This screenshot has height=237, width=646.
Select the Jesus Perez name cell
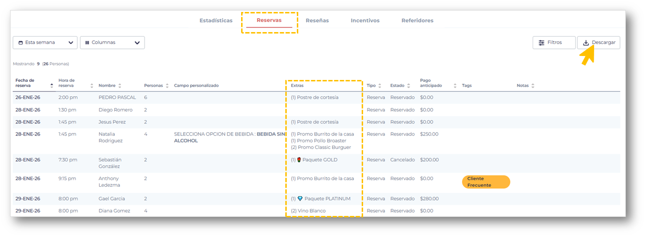[112, 122]
